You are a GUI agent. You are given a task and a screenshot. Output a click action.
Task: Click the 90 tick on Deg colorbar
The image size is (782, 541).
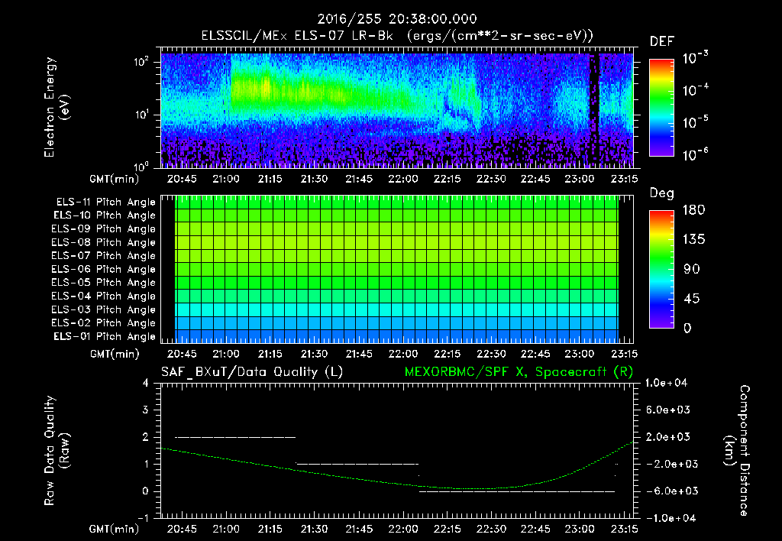(x=692, y=269)
